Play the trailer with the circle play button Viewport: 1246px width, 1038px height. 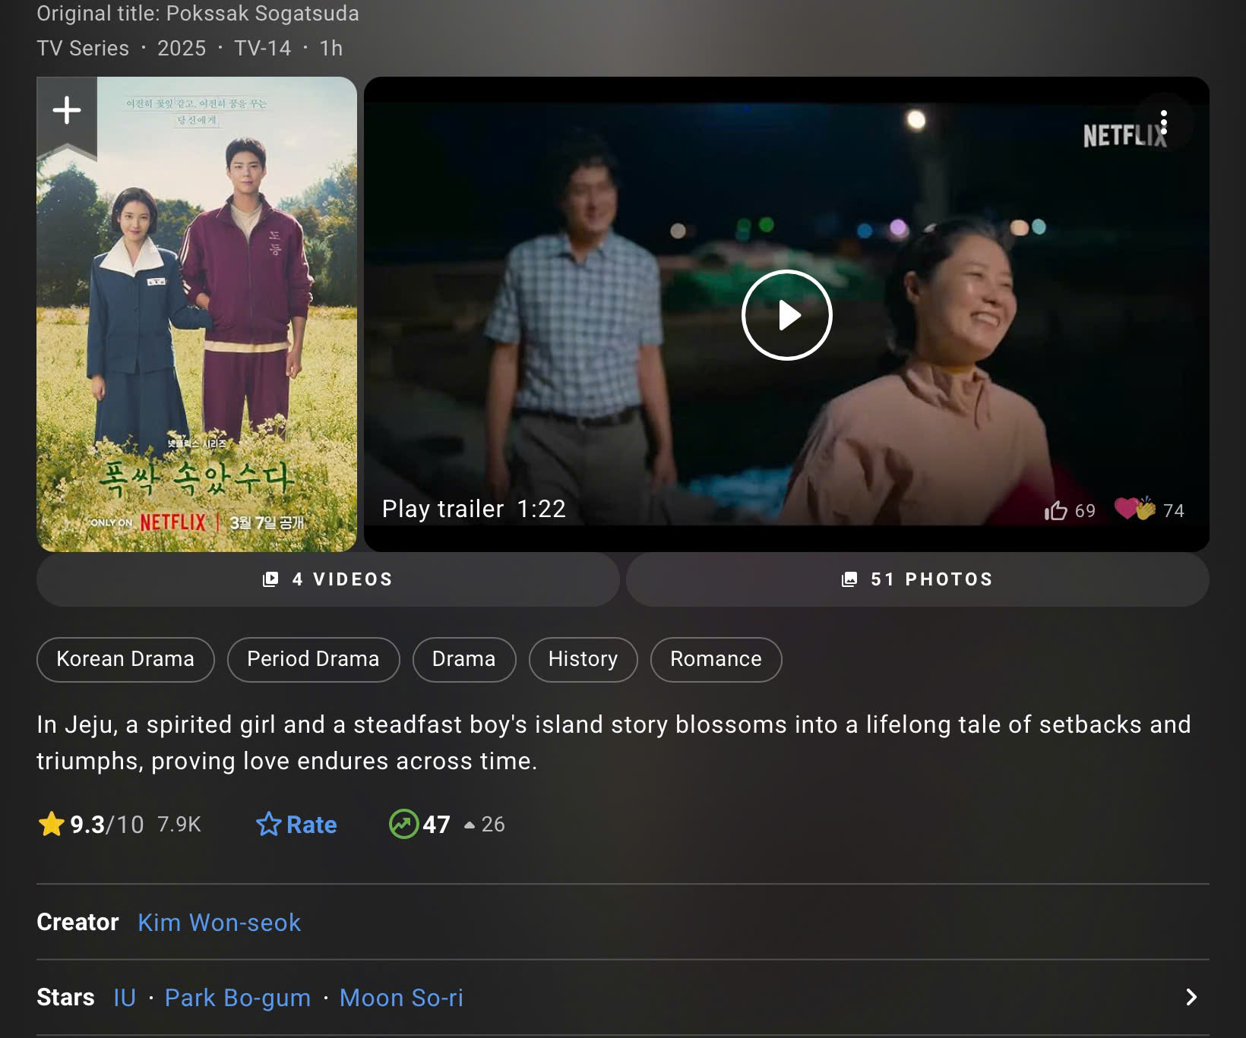point(786,314)
